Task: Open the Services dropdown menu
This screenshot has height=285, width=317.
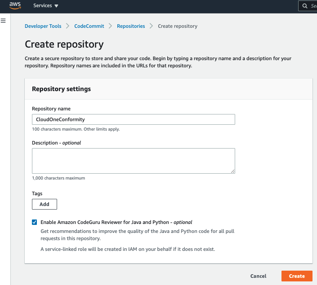Action: coord(46,6)
